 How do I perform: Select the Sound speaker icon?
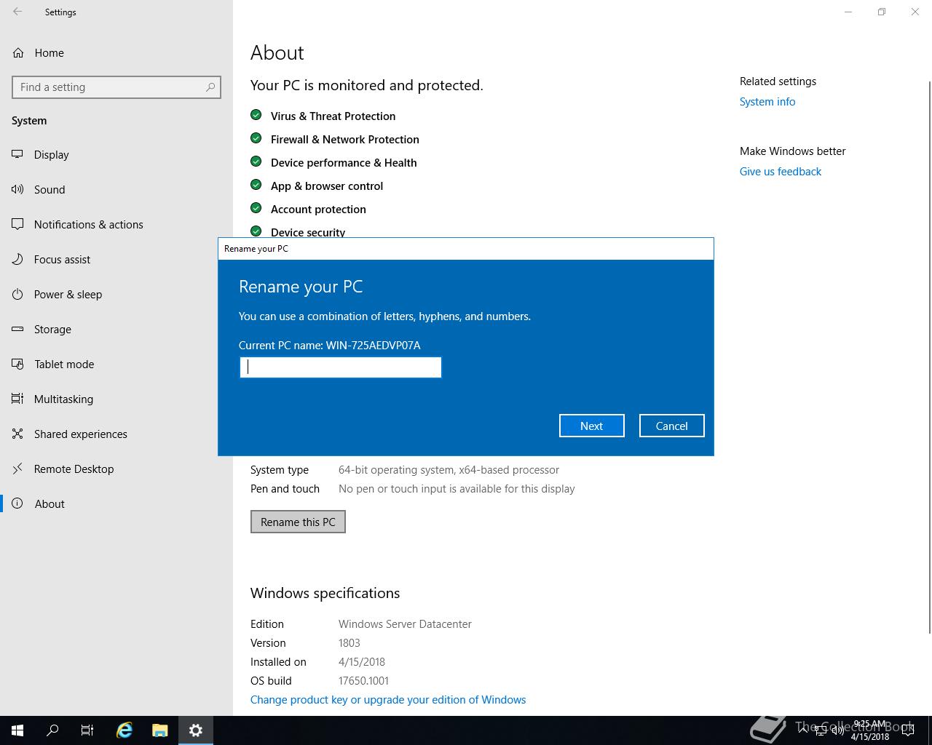[17, 189]
